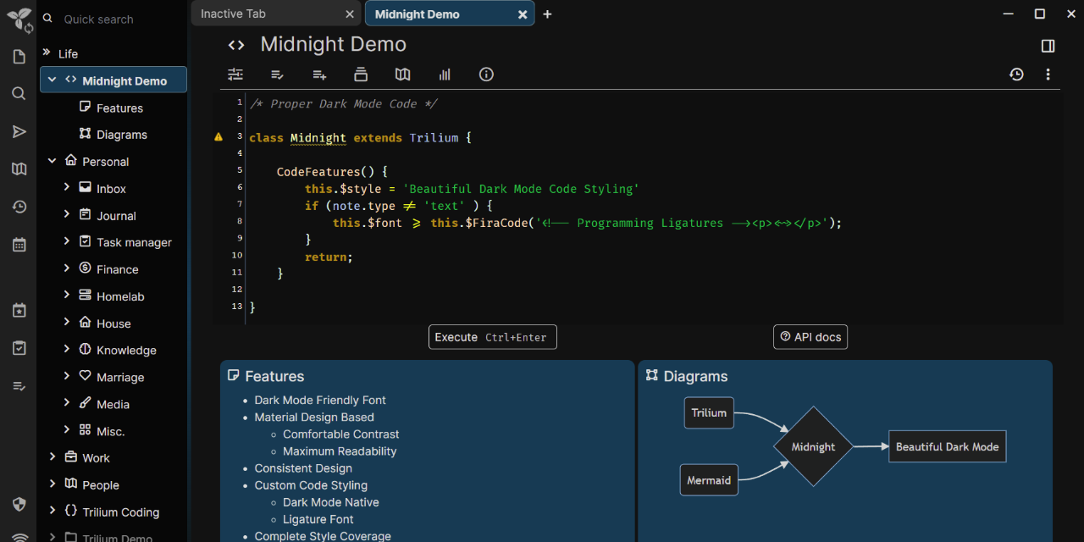Click the Midnight diamond diagram node
Screen dimensions: 1084x542
(813, 446)
